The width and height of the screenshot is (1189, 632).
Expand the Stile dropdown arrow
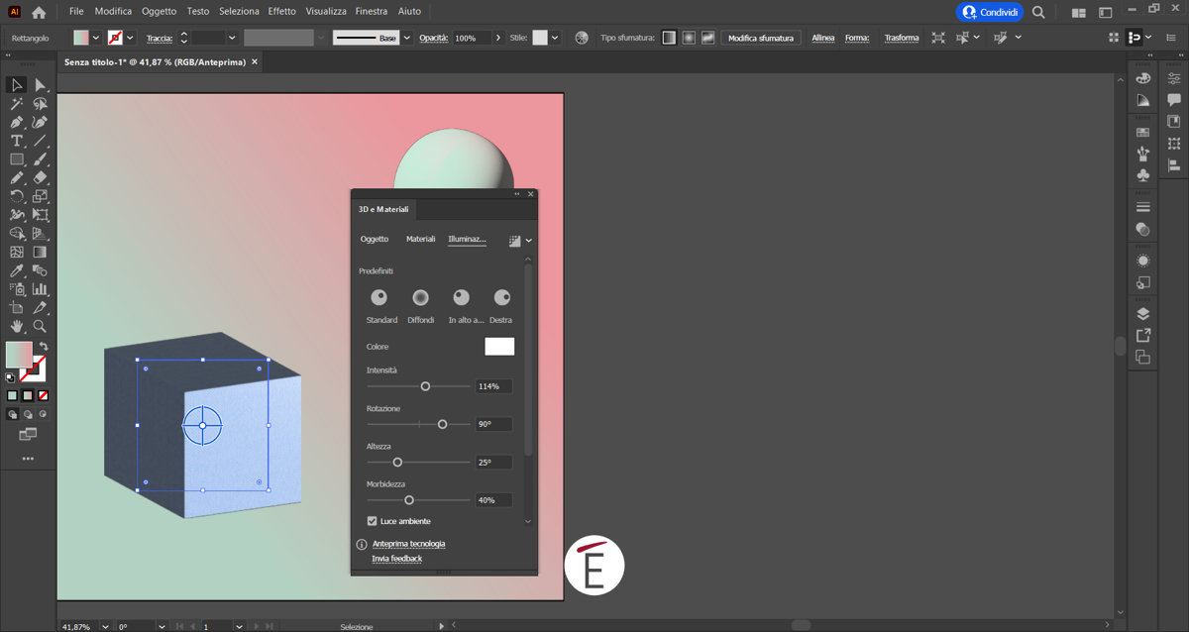[555, 38]
